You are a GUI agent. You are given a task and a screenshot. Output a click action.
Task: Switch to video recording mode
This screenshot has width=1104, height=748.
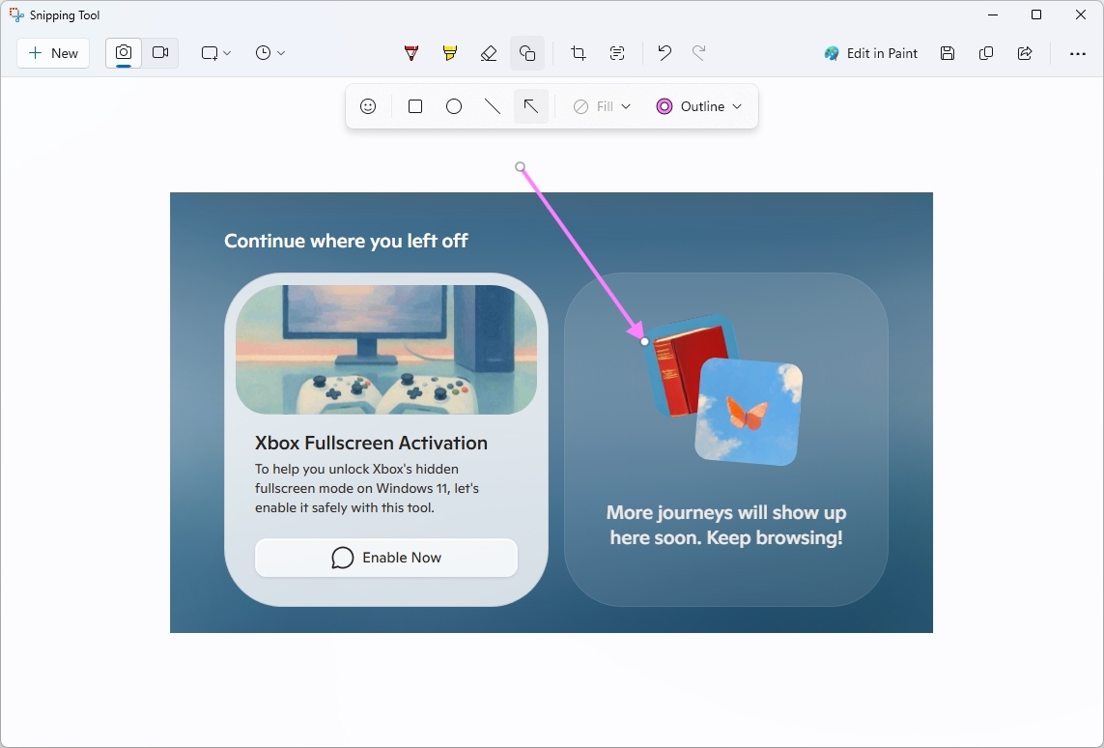coord(161,53)
